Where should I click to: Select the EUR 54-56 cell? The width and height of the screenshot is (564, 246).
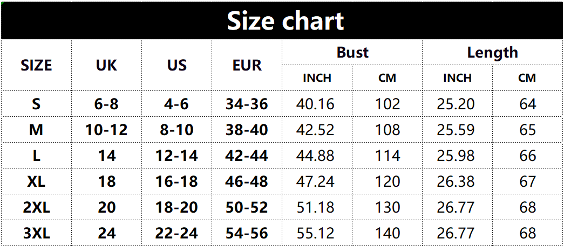(247, 233)
